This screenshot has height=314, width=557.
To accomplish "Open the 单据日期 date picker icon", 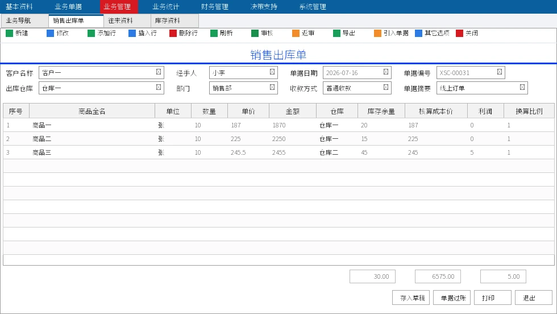I will [x=386, y=72].
